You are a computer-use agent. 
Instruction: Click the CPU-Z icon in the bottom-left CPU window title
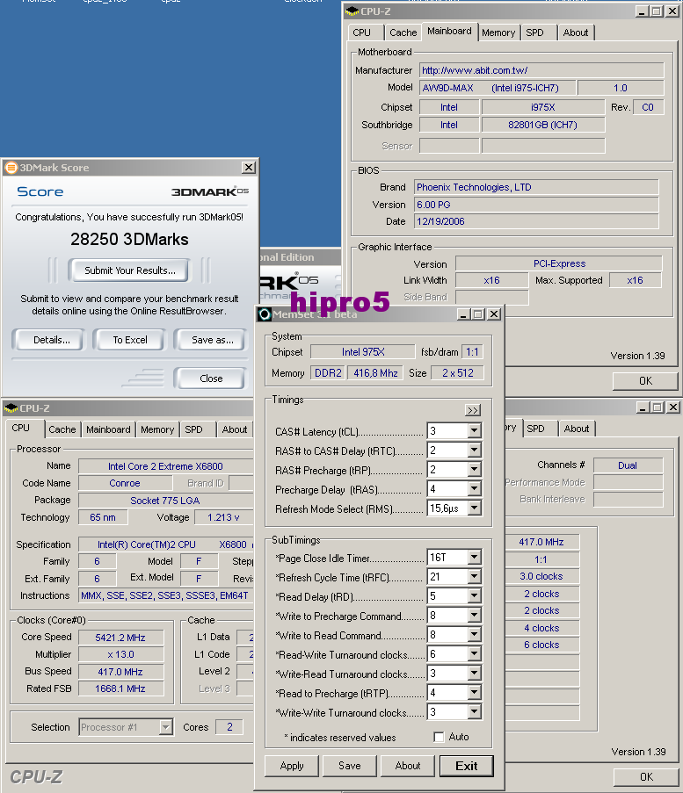11,407
